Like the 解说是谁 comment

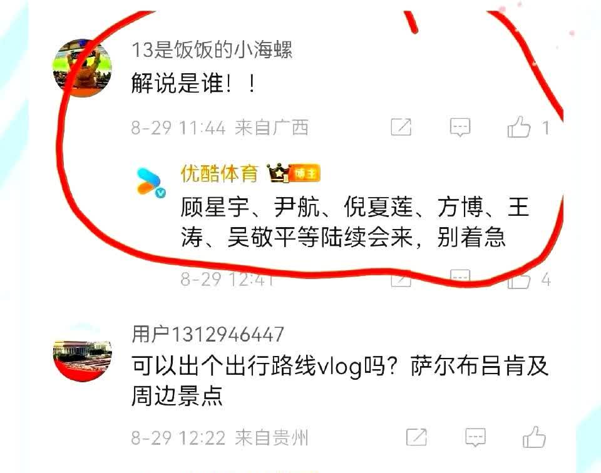tap(518, 127)
